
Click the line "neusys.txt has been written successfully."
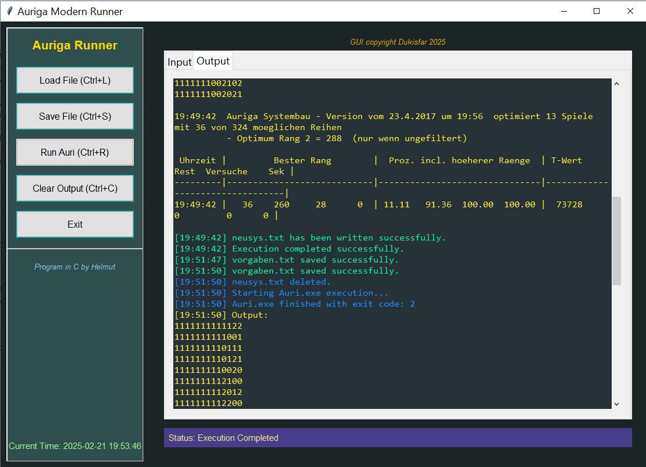[310, 238]
